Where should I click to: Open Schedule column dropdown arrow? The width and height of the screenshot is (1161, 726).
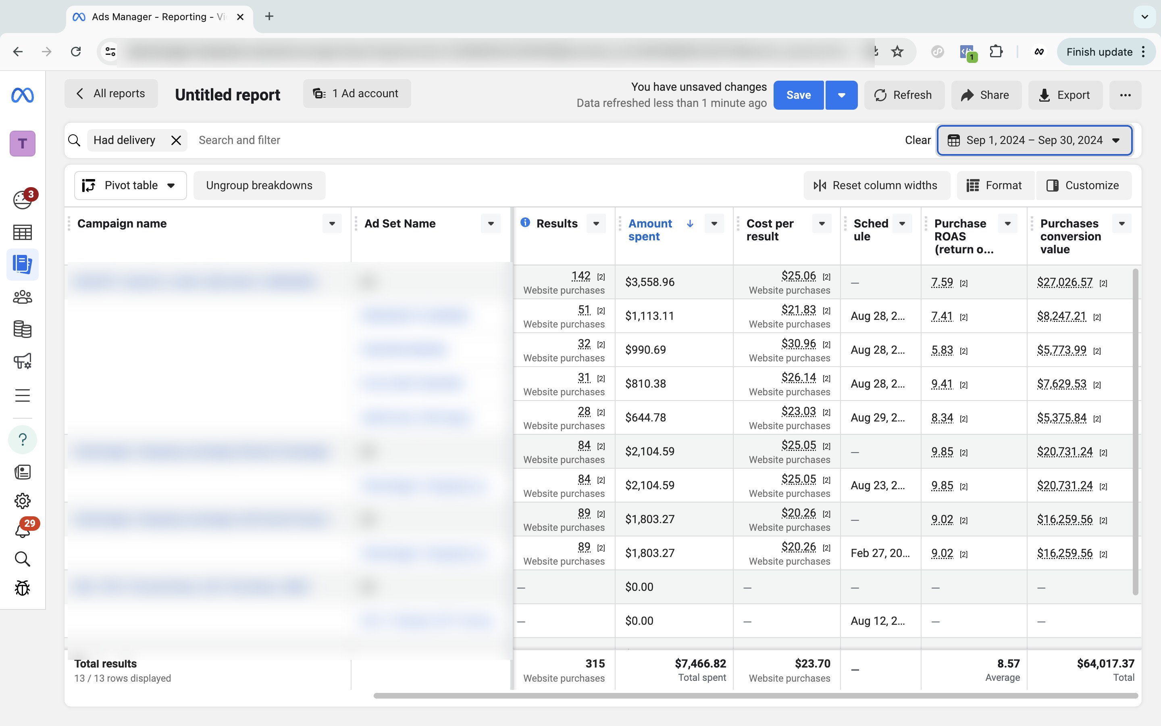[x=902, y=224]
